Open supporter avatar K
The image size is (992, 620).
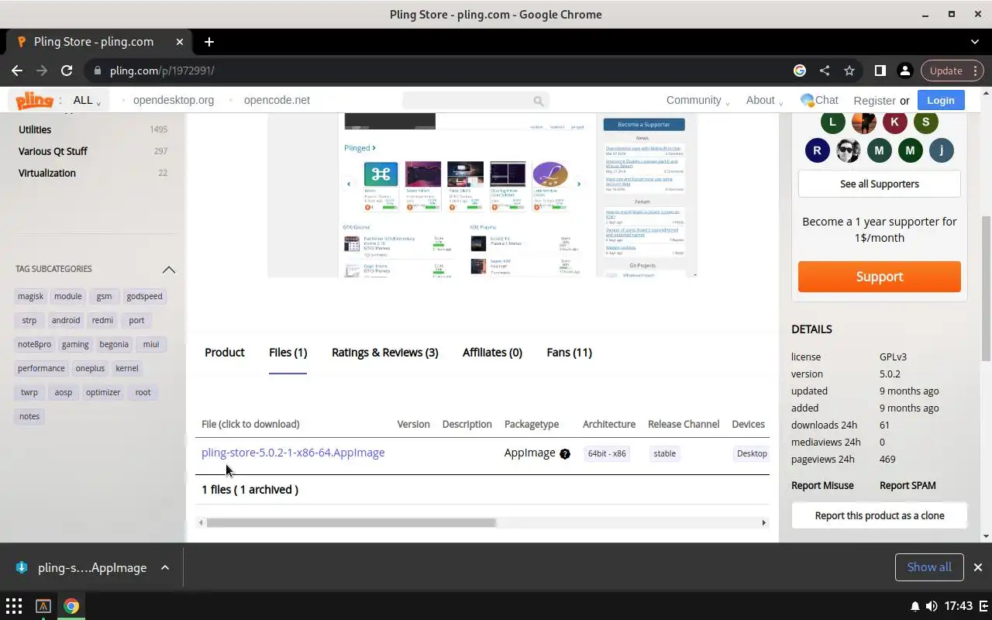pyautogui.click(x=894, y=122)
